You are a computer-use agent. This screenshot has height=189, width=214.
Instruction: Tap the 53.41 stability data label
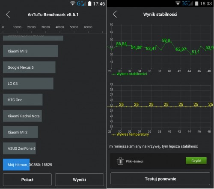coord(151,49)
